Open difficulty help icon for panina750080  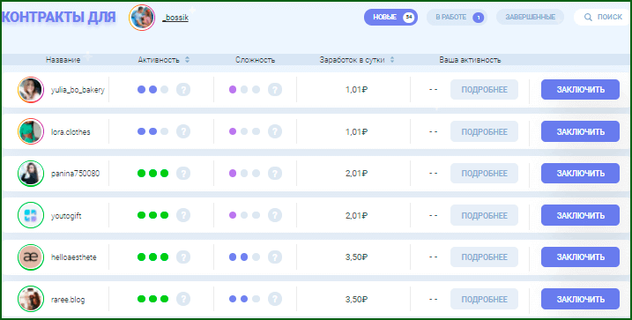[275, 174]
